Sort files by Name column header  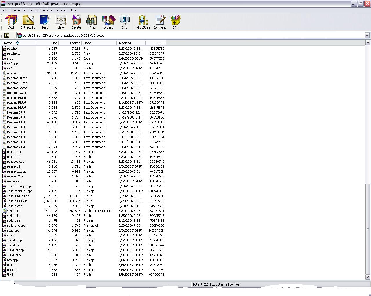coord(8,43)
